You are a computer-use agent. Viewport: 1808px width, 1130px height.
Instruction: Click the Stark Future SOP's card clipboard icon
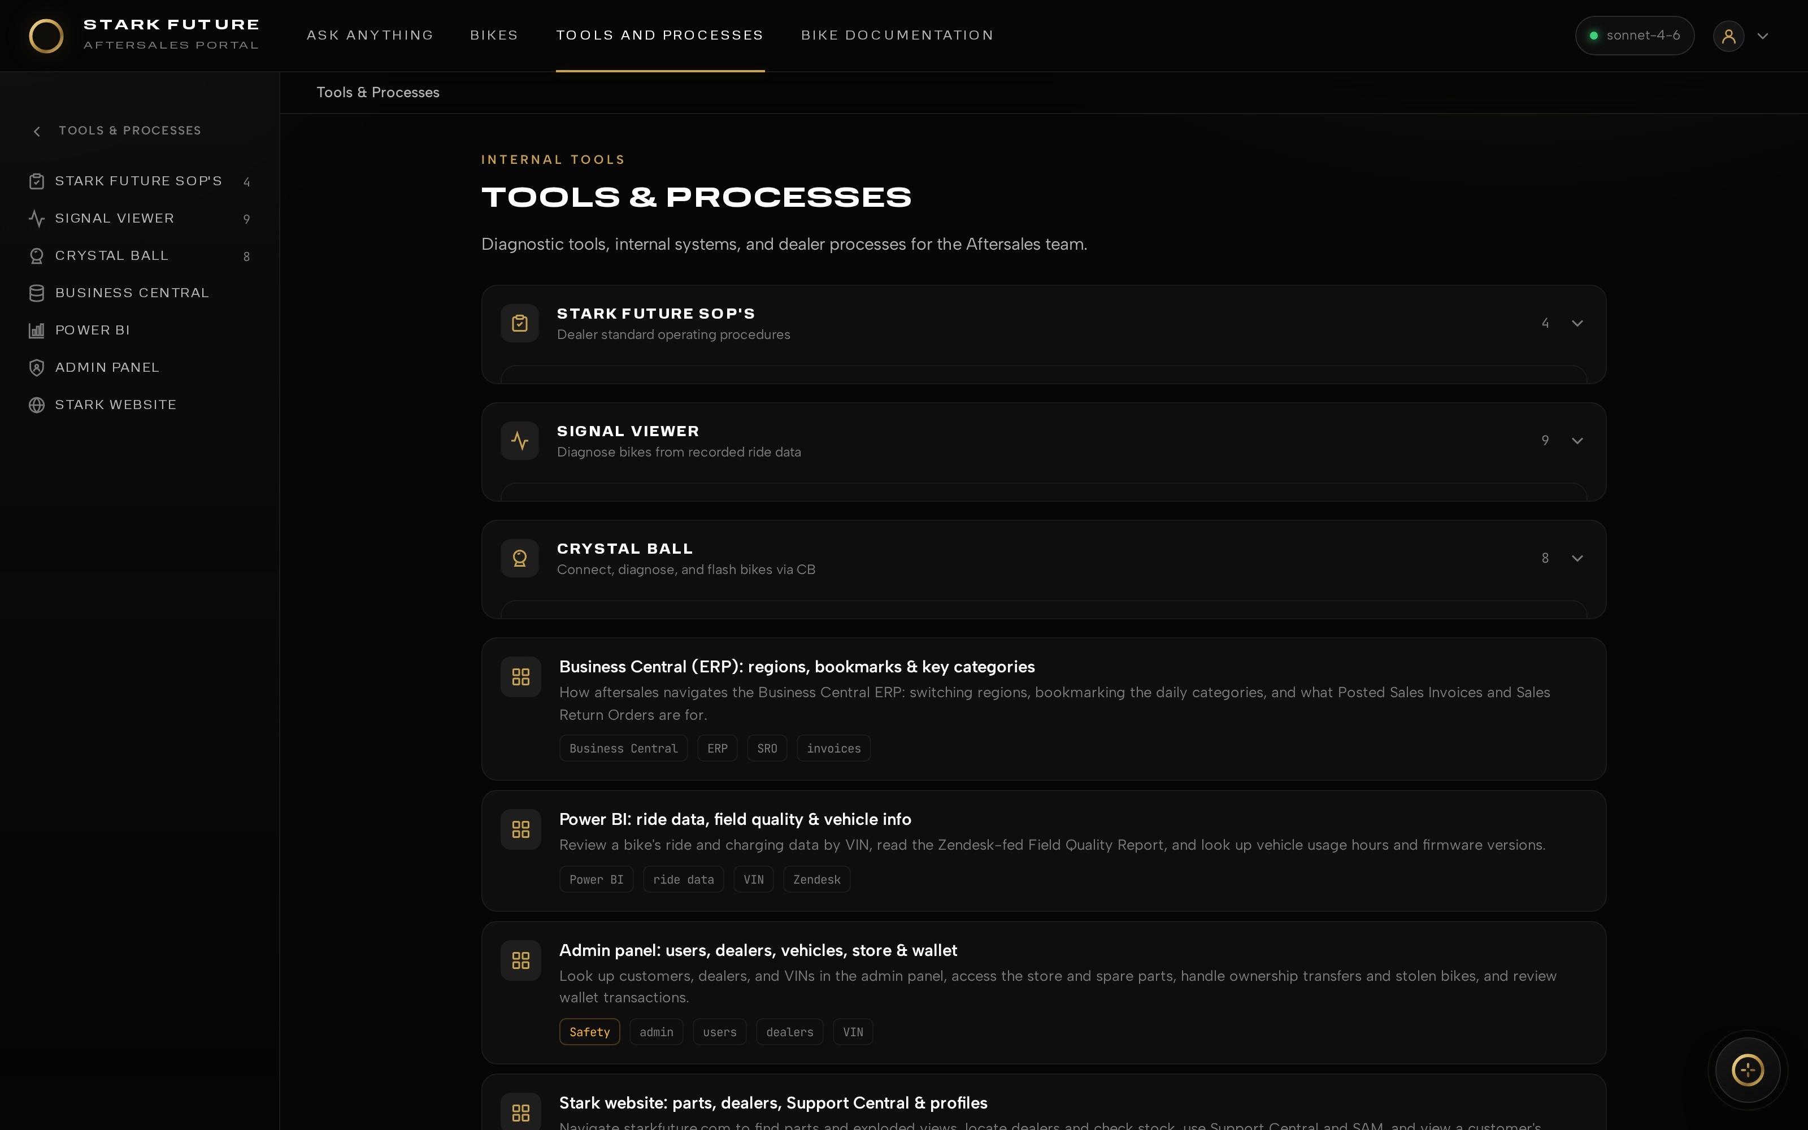520,323
